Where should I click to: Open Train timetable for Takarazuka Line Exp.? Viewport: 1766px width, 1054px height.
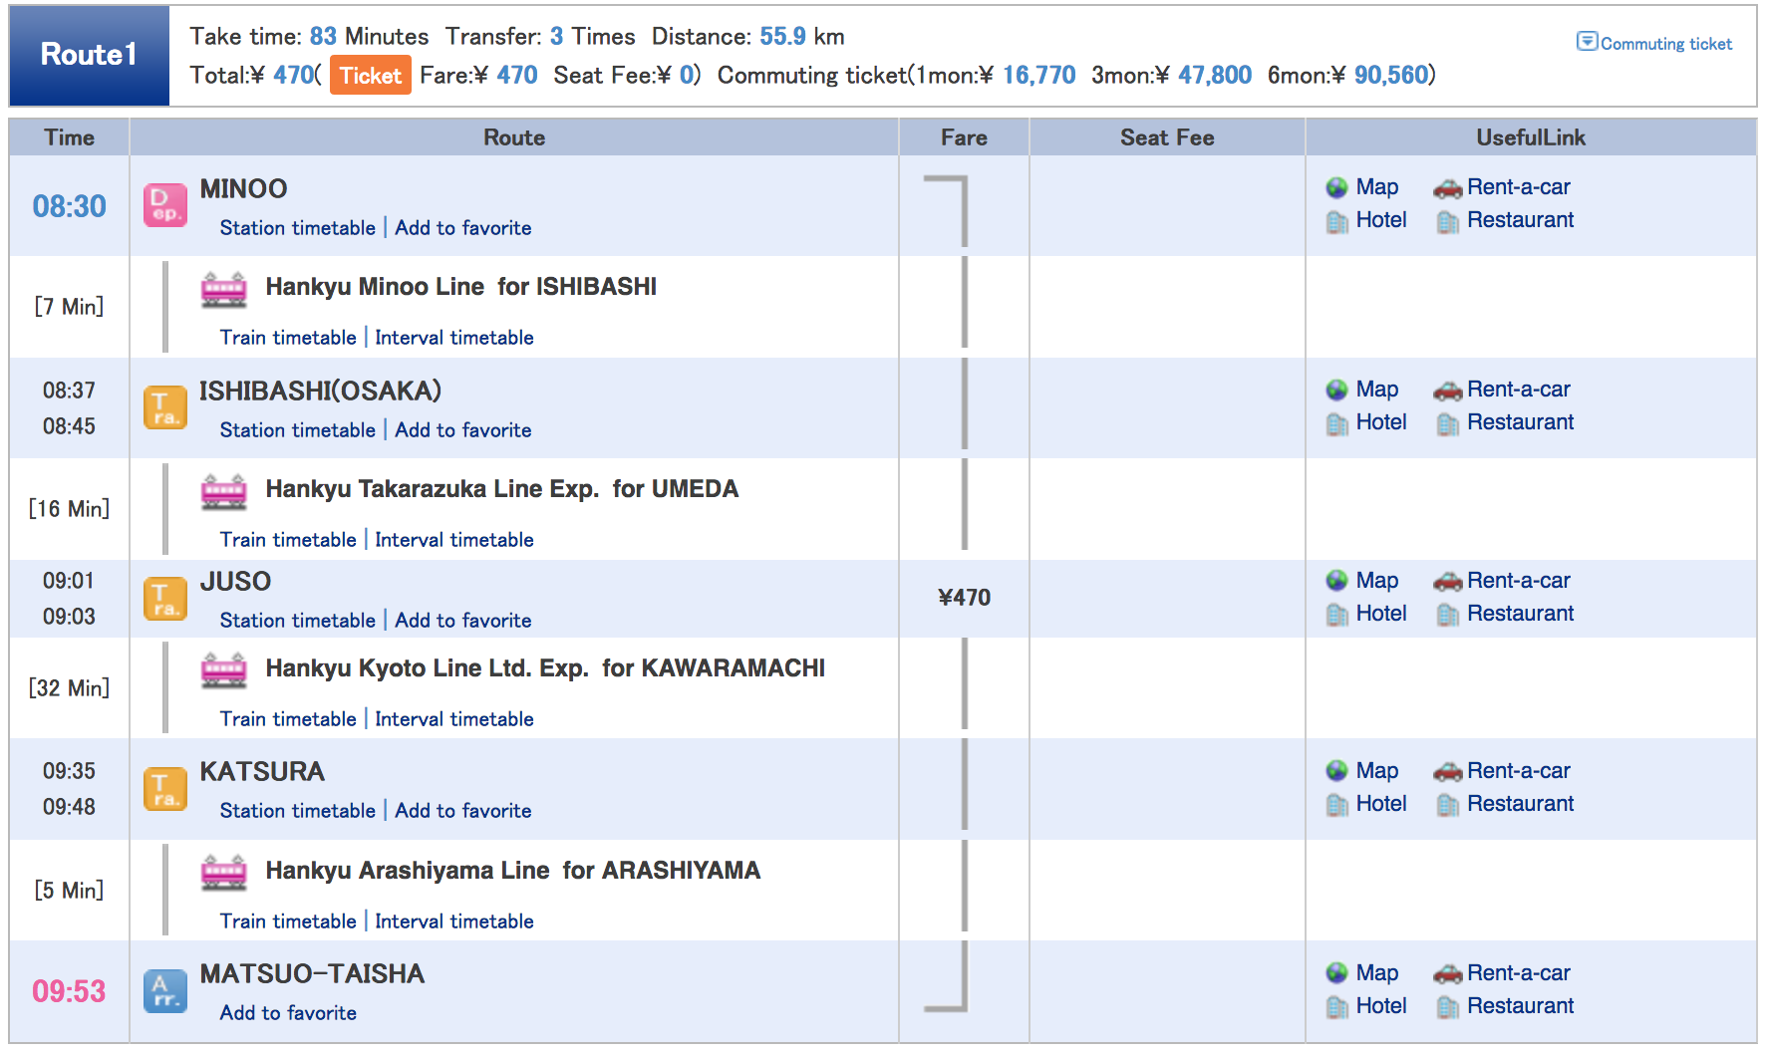pos(288,540)
